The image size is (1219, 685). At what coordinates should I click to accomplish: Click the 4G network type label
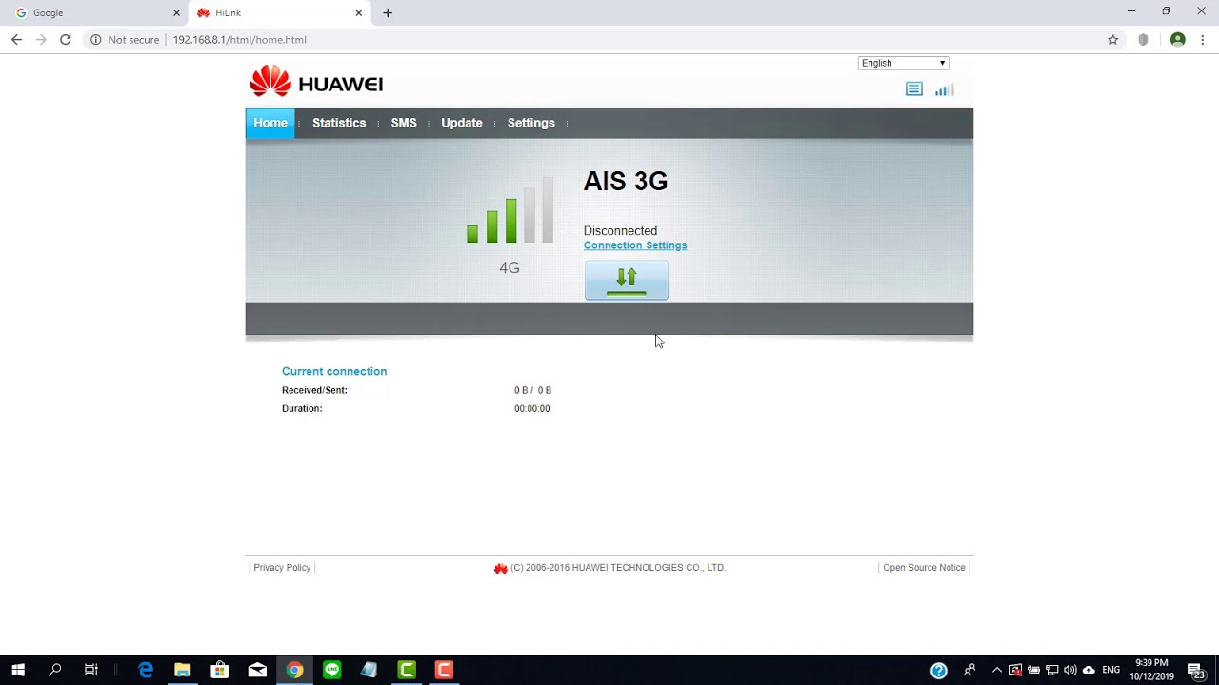pyautogui.click(x=510, y=268)
